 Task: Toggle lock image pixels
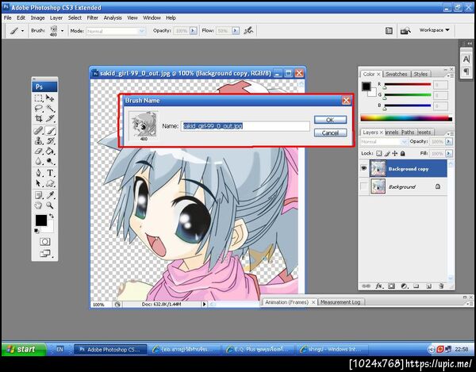tap(387, 154)
